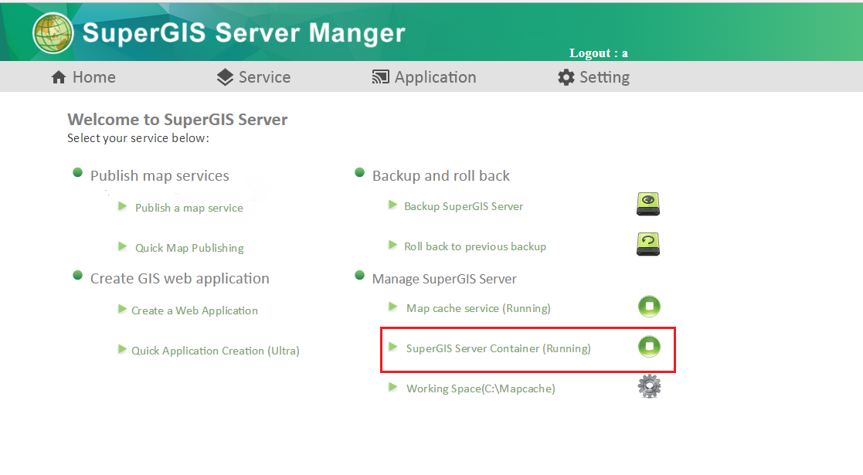Click arrow beside Publish a map service
The image size is (863, 475).
tap(123, 206)
